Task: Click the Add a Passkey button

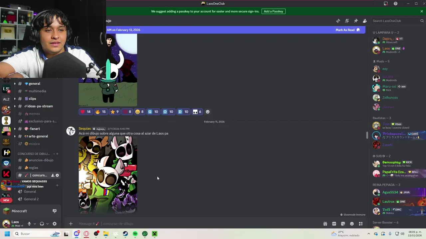Action: [274, 11]
